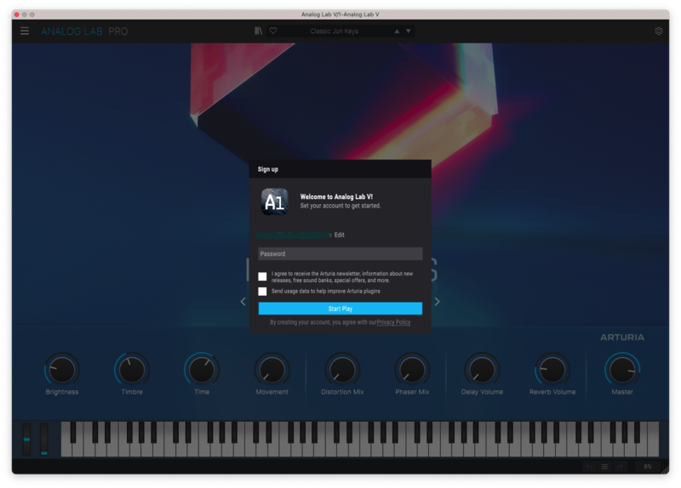Click Edit next to the email
681x488 pixels.
click(339, 235)
